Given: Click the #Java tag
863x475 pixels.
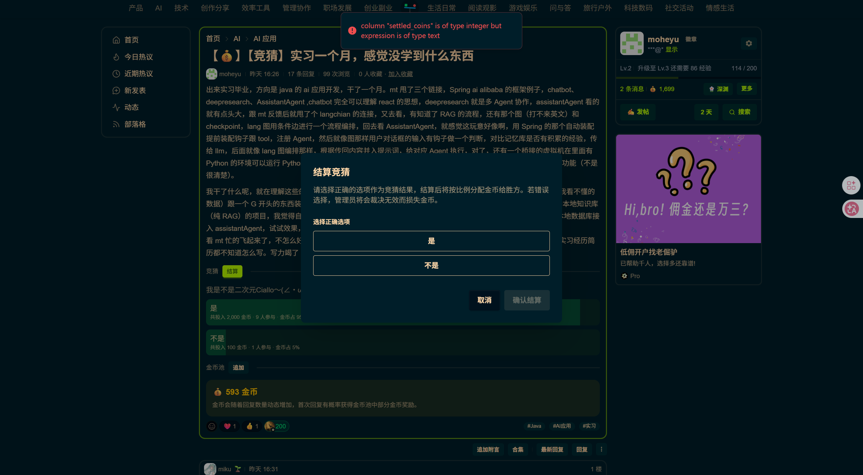Looking at the screenshot, I should pyautogui.click(x=534, y=426).
